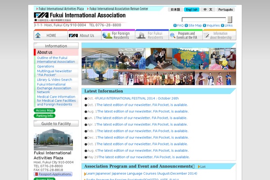Click the world map banner photo
This screenshot has width=270, height=180.
click(x=190, y=59)
